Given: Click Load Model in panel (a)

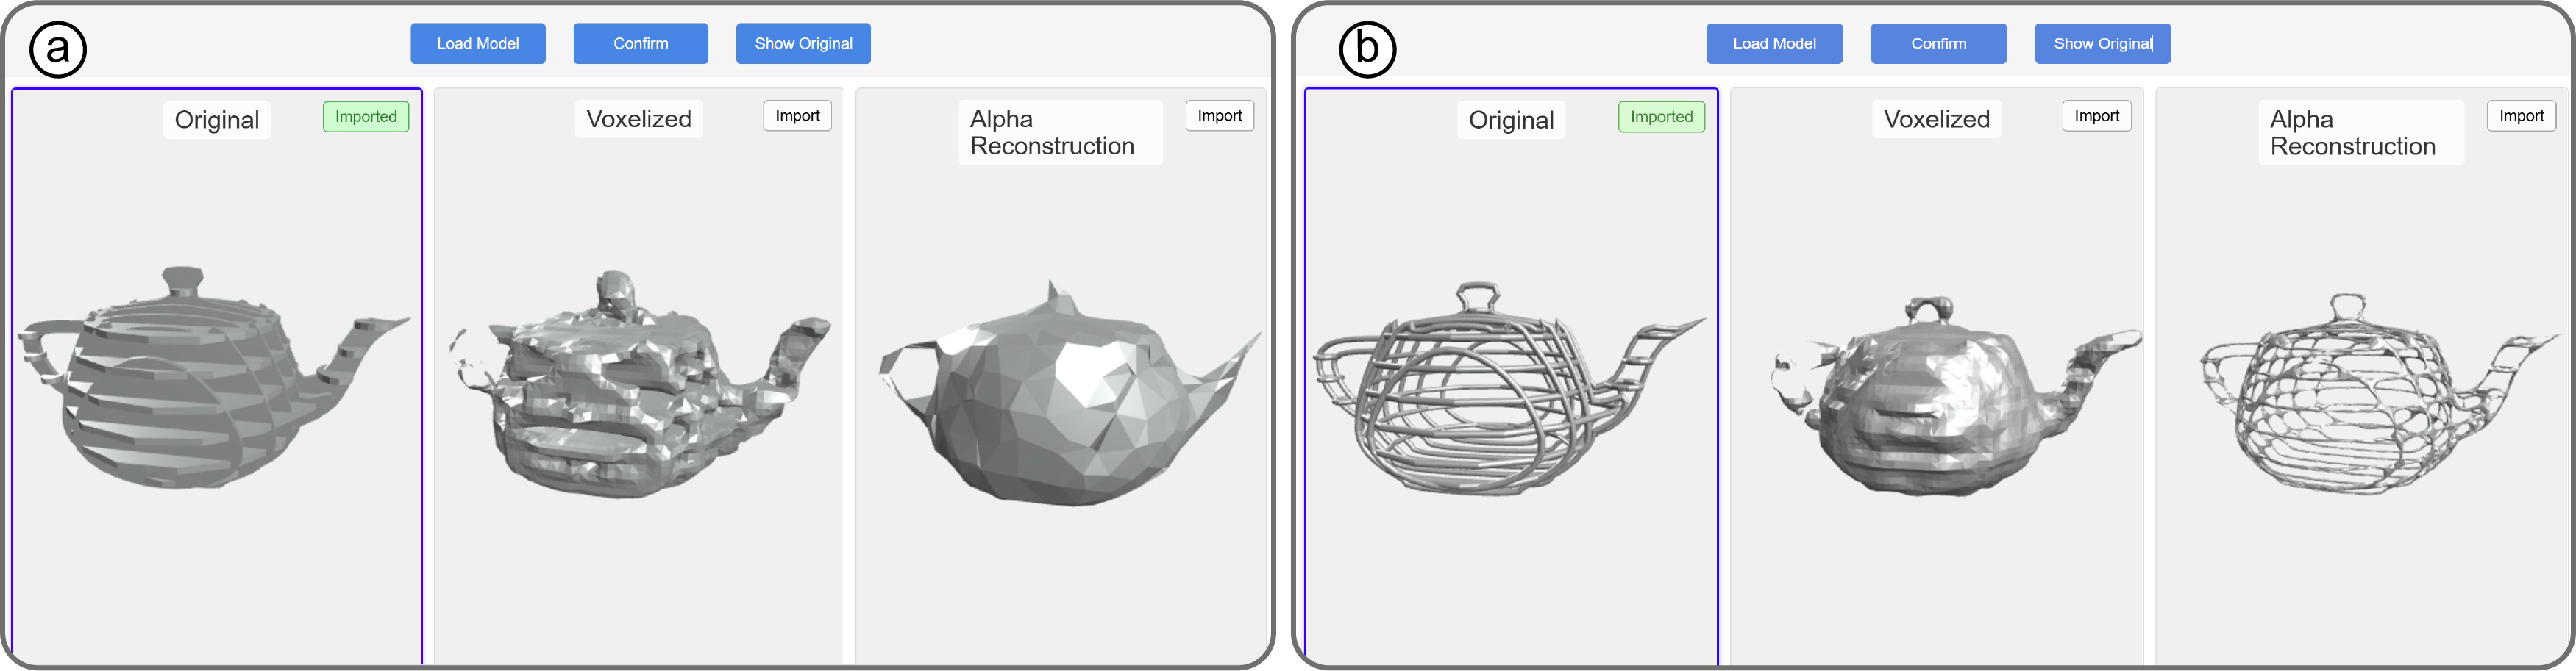Looking at the screenshot, I should pos(477,44).
